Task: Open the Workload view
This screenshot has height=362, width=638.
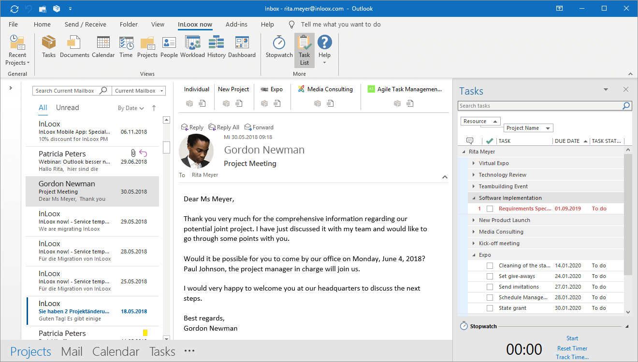Action: coord(192,47)
